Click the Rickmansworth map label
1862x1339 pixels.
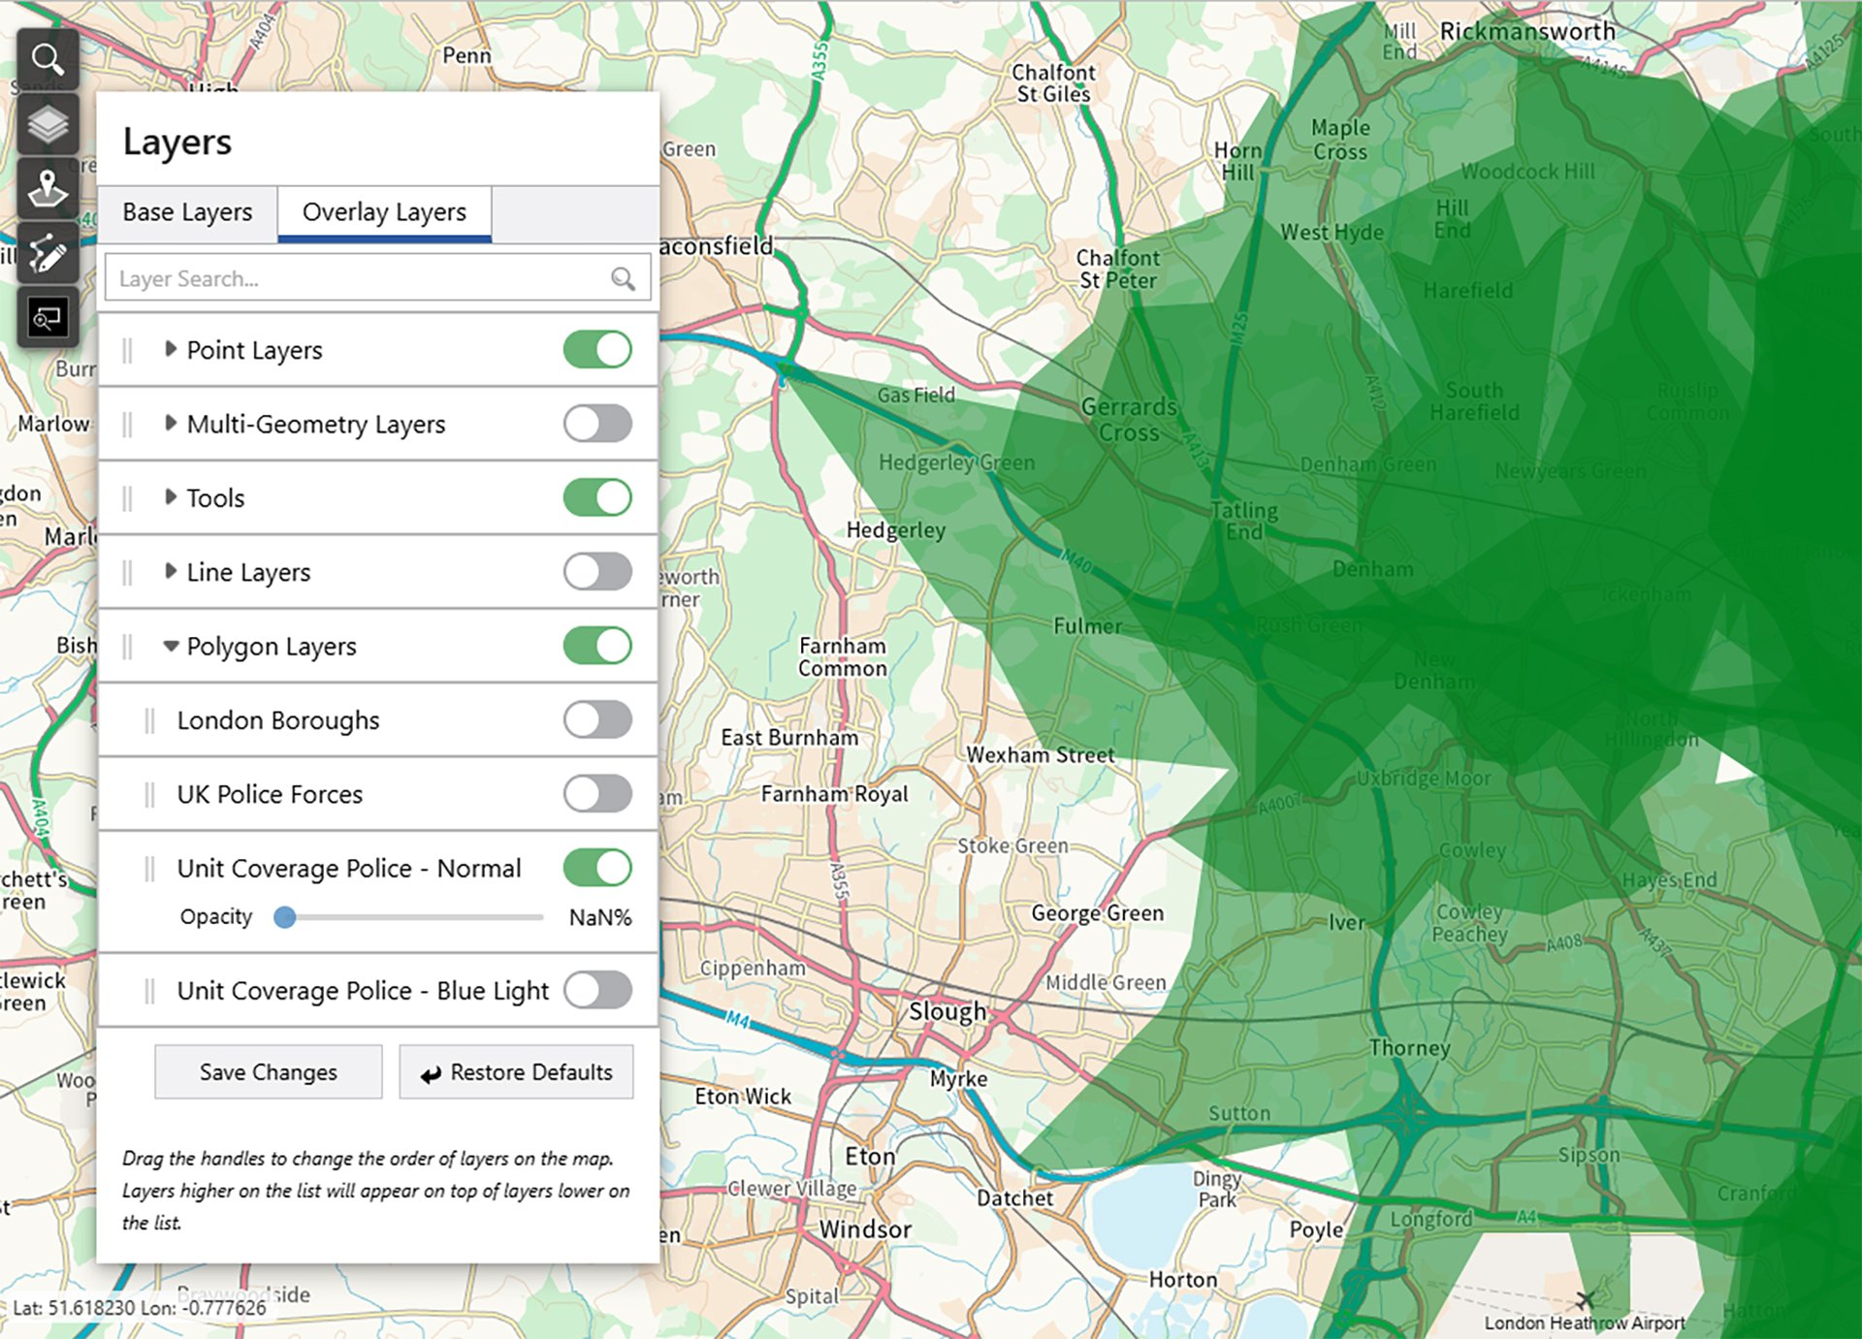(x=1527, y=31)
